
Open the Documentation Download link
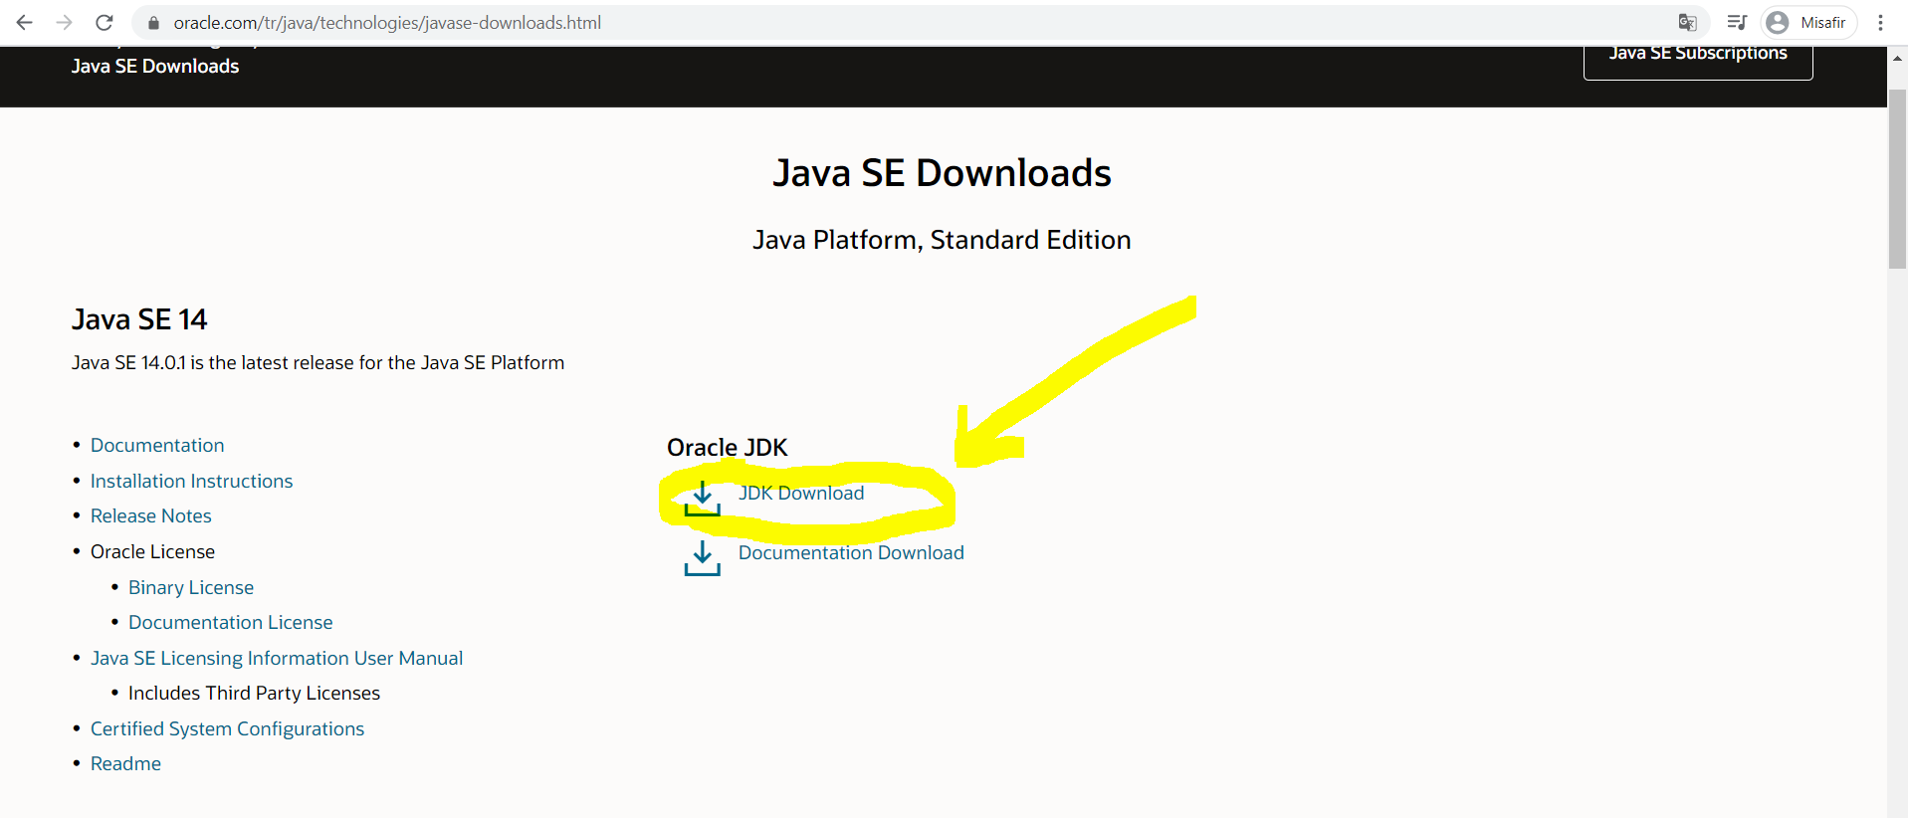pos(851,552)
